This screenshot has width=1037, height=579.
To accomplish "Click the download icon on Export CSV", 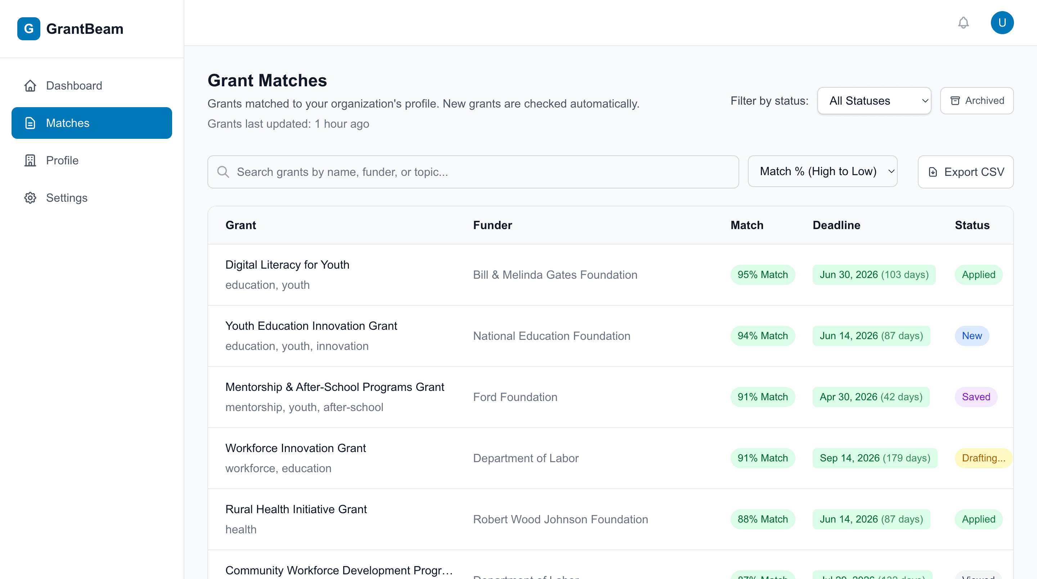I will pos(933,172).
